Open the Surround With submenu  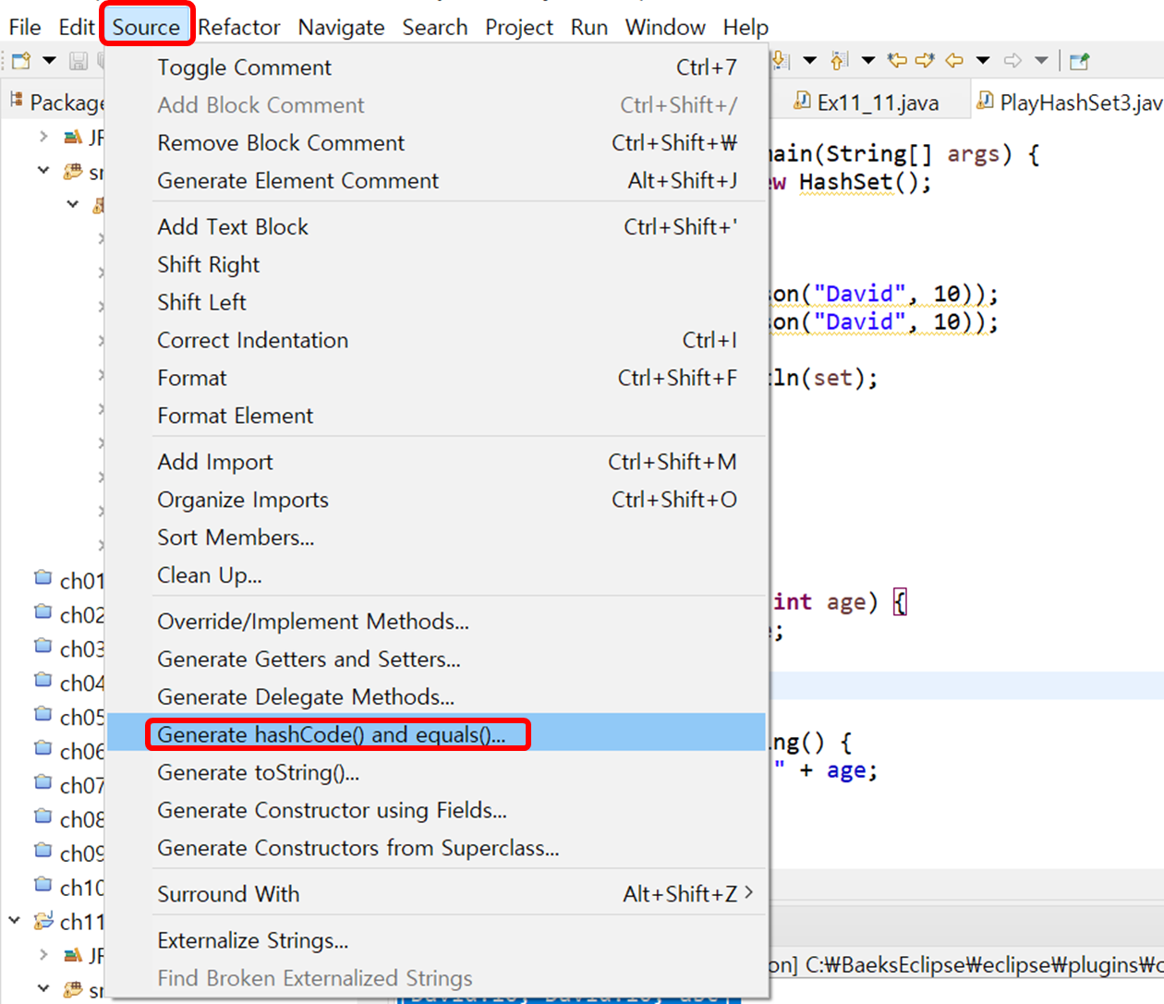point(436,894)
